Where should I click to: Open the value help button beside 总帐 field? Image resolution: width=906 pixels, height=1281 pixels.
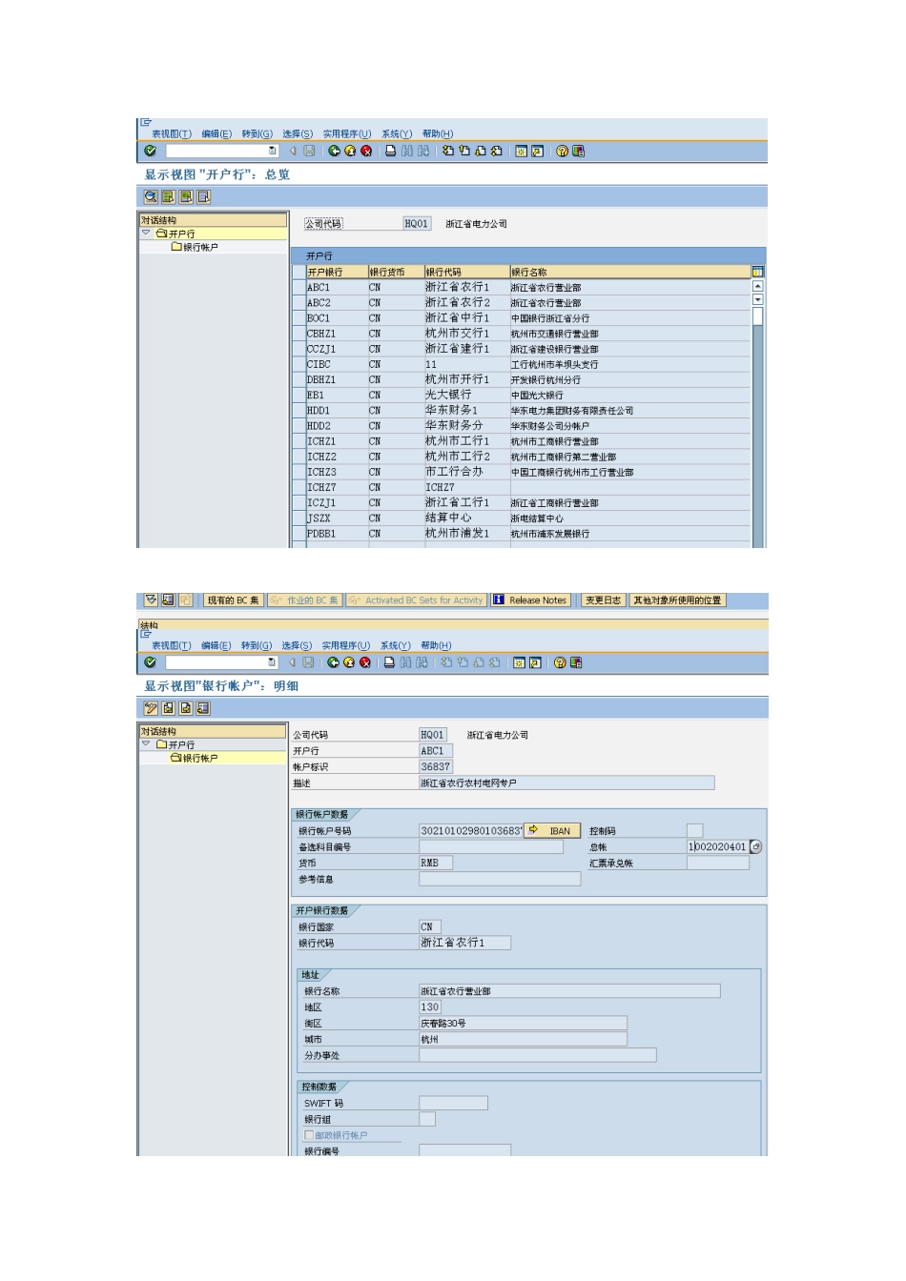(x=756, y=846)
